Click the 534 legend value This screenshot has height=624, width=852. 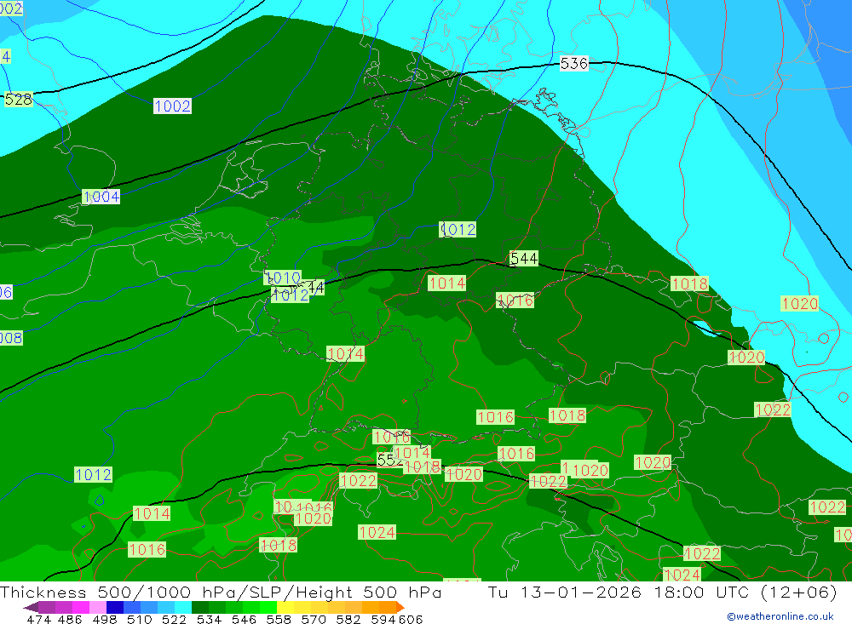click(x=210, y=619)
